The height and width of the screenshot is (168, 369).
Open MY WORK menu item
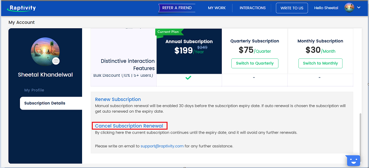coord(217,8)
